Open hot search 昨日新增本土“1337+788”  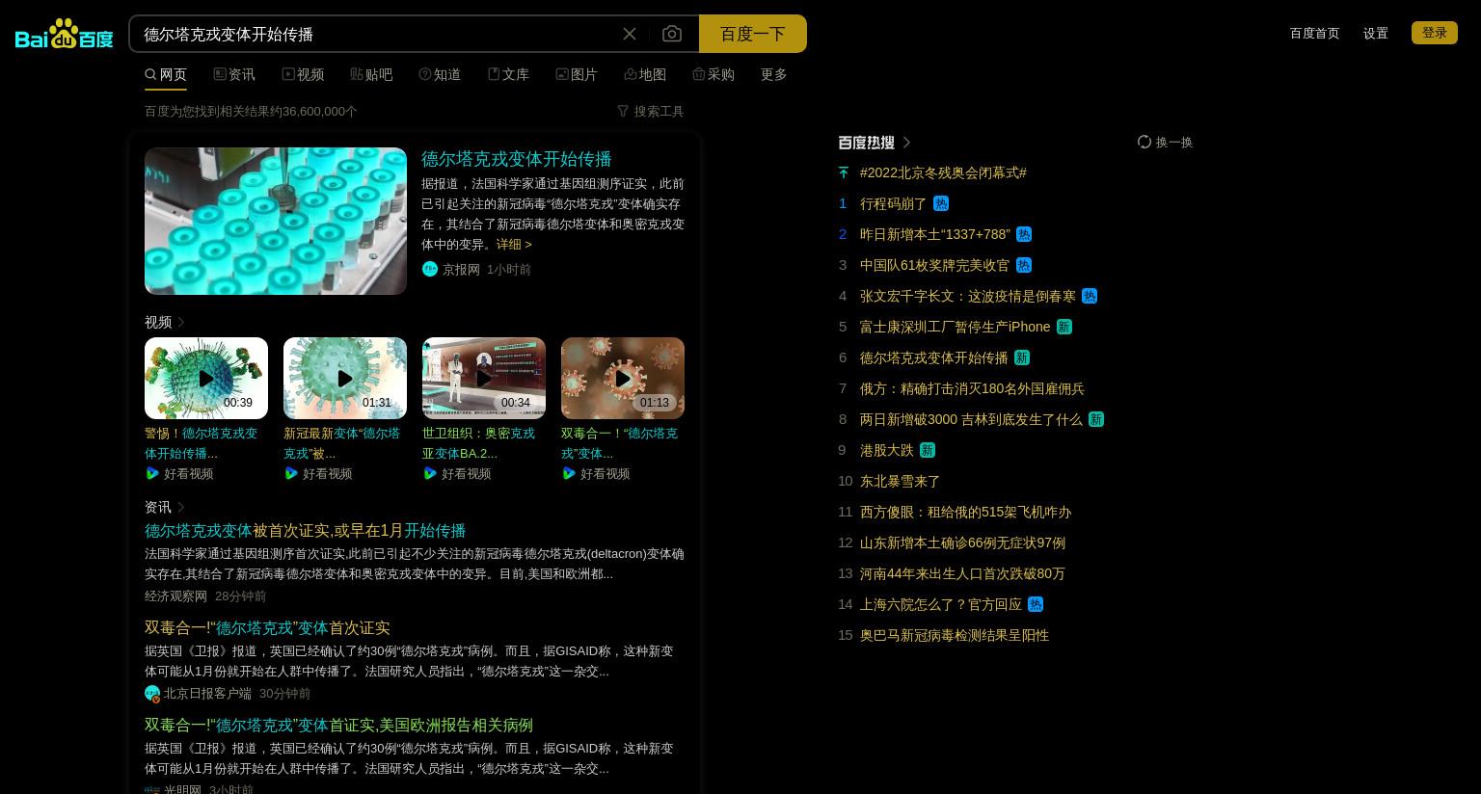[x=935, y=234]
